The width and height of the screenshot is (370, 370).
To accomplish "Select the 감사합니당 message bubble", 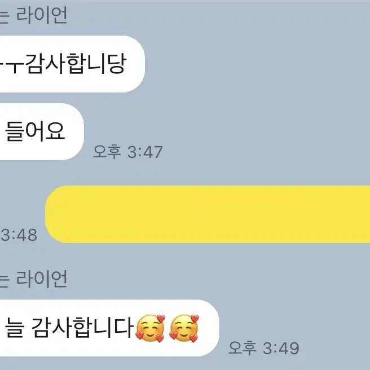I will point(72,64).
